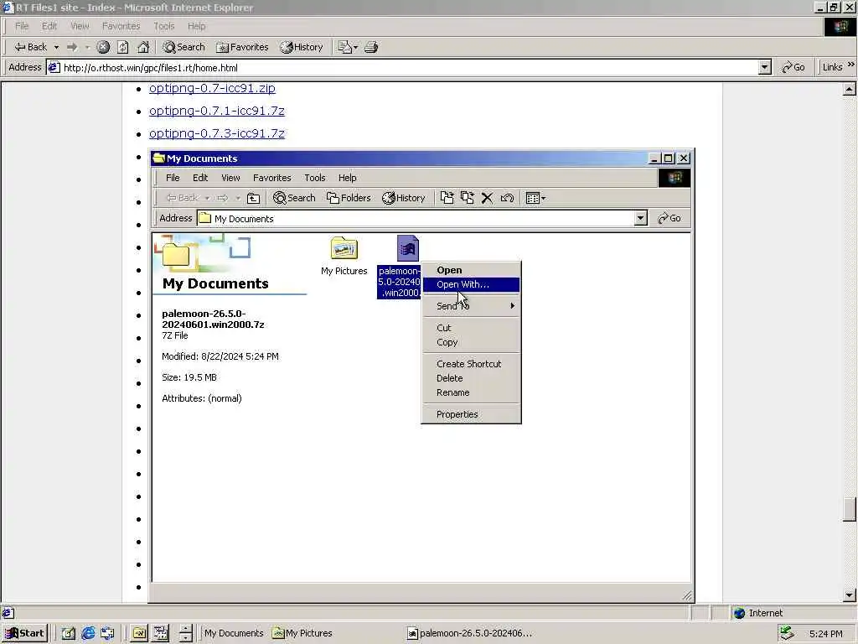Click the Print icon in Internet Explorer toolbar

point(371,47)
